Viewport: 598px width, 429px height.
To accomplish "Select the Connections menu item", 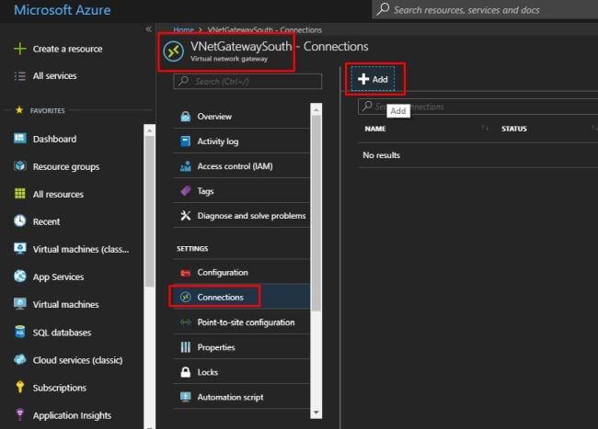I will [x=241, y=297].
